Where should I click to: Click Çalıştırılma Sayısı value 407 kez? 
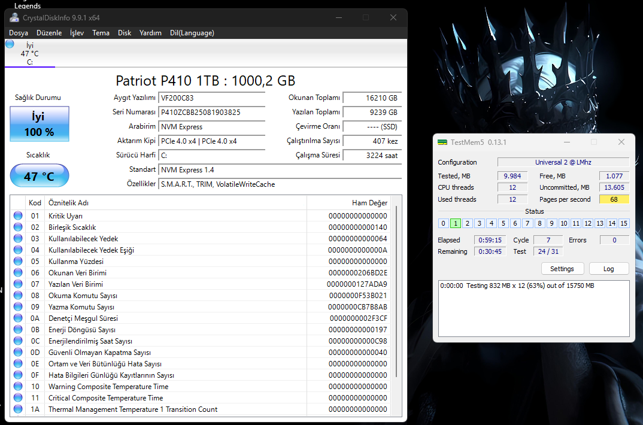pos(372,141)
